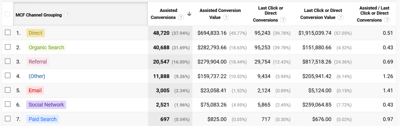Image resolution: width=400 pixels, height=126 pixels.
Task: Select last click conversions 9,434 for (Other)
Action: click(264, 76)
